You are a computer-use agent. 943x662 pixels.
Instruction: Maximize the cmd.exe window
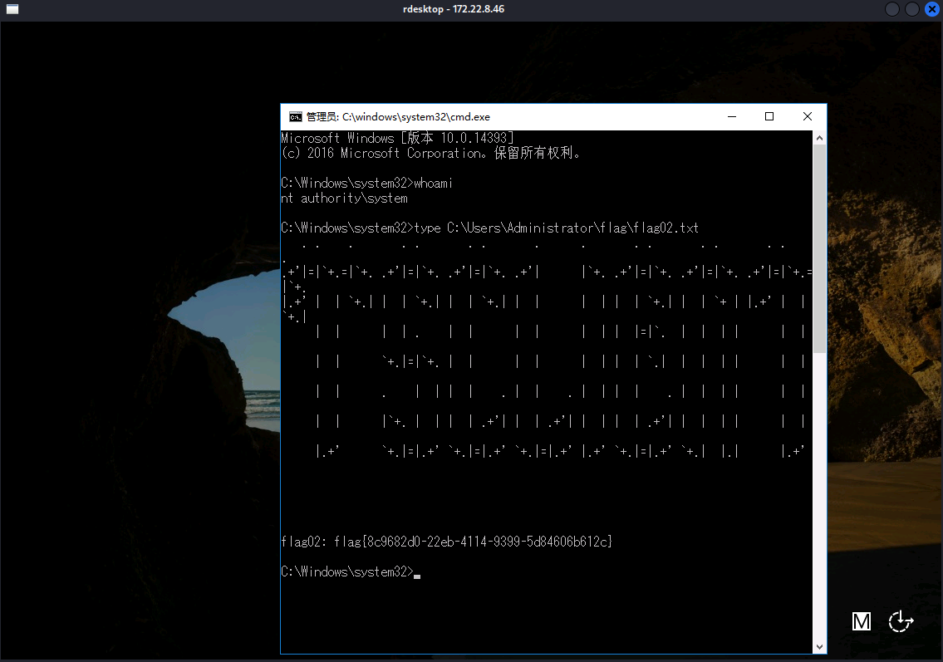tap(769, 117)
